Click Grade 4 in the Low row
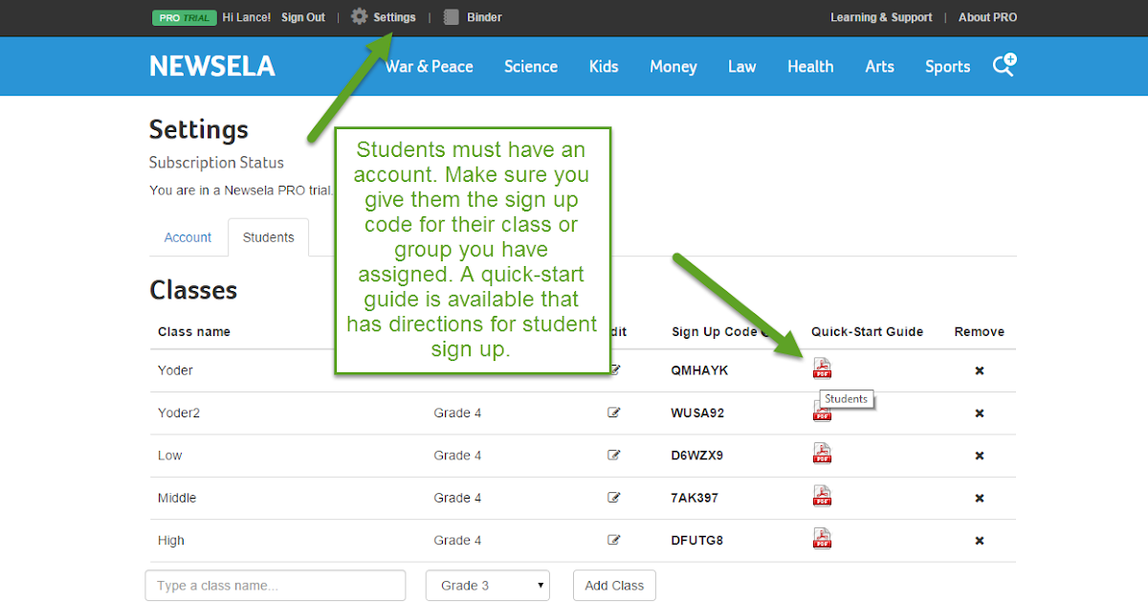 [x=457, y=455]
